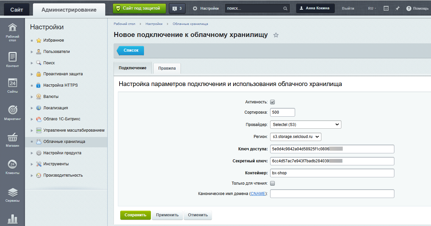Screen dimensions: 431x226
Task: Expand the Пользователи tree item
Action: point(32,52)
